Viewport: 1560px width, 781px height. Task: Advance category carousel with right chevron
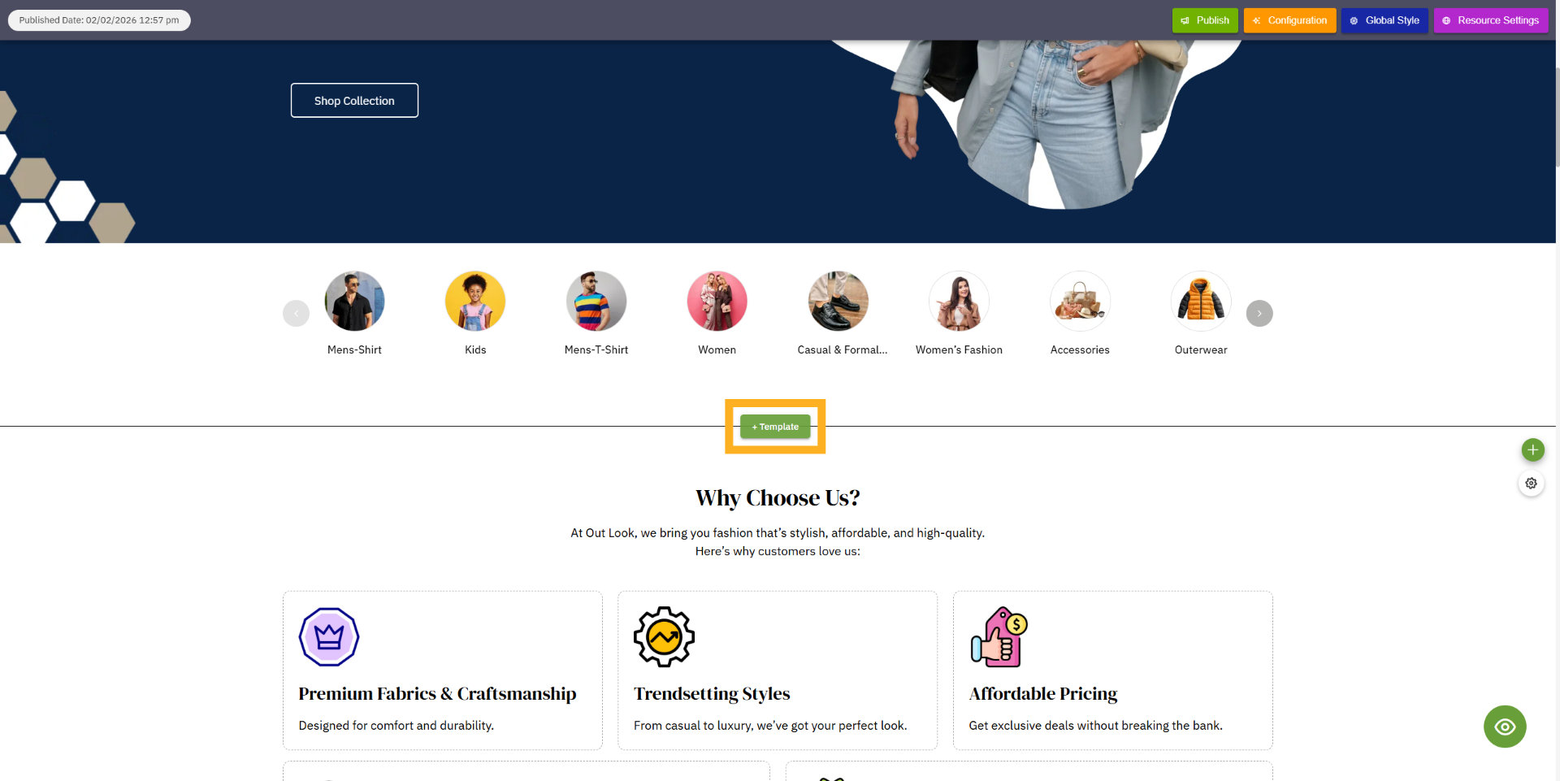[1259, 313]
